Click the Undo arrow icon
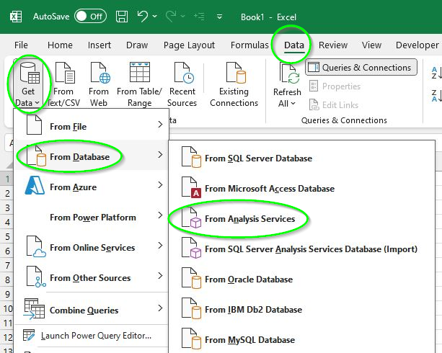Image resolution: width=442 pixels, height=353 pixels. [x=143, y=17]
